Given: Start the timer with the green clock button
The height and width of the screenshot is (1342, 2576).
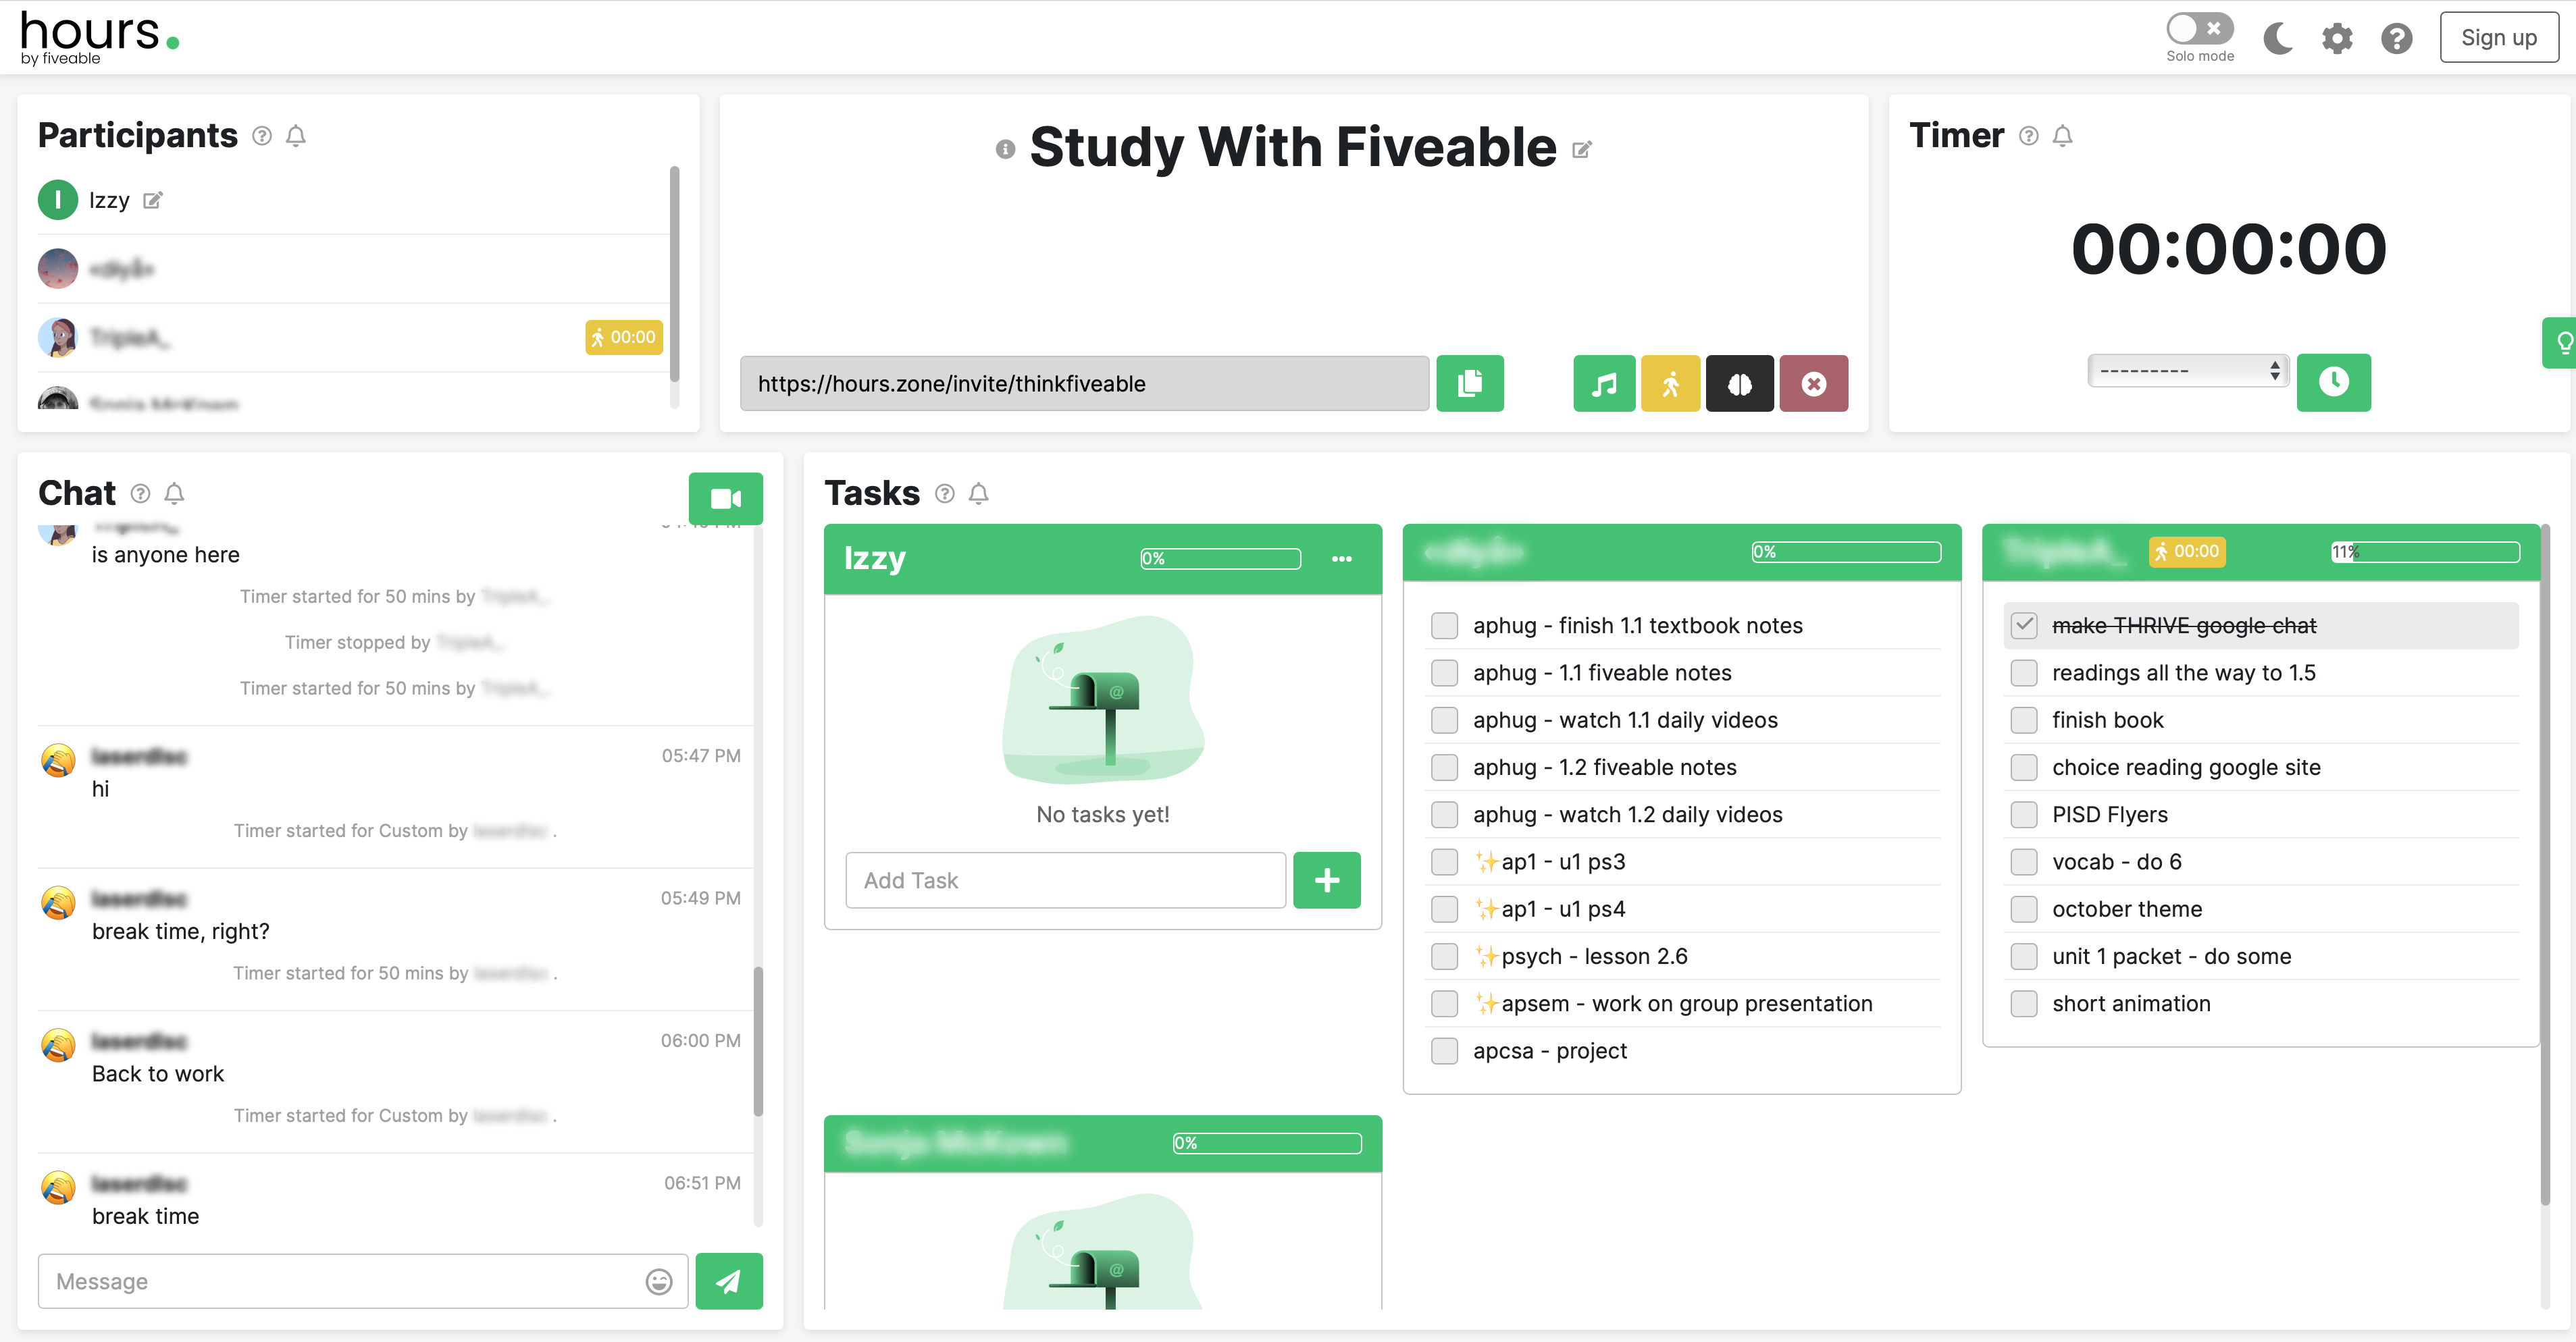Looking at the screenshot, I should 2333,381.
